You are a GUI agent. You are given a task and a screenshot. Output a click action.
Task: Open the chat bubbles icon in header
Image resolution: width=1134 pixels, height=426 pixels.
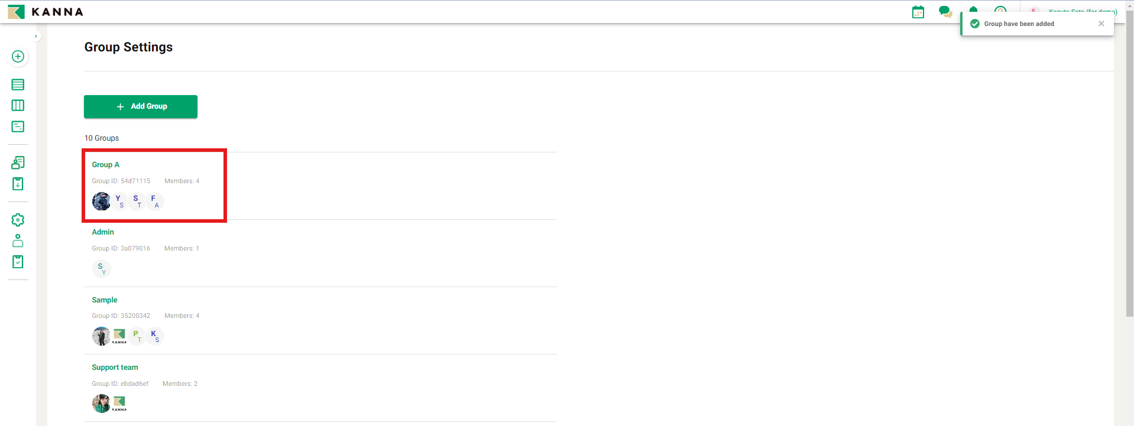pyautogui.click(x=945, y=12)
